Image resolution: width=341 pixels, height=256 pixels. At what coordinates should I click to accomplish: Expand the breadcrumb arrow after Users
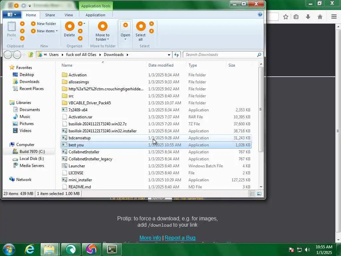[62, 55]
